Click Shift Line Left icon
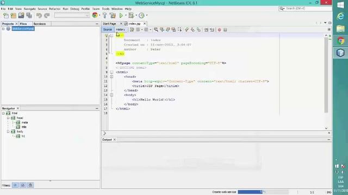The height and width of the screenshot is (195, 348). [x=206, y=30]
